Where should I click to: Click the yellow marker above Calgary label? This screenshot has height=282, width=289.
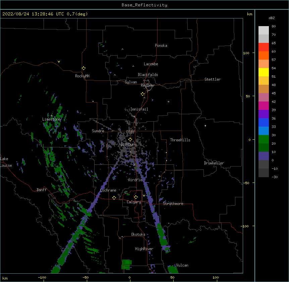136,197
